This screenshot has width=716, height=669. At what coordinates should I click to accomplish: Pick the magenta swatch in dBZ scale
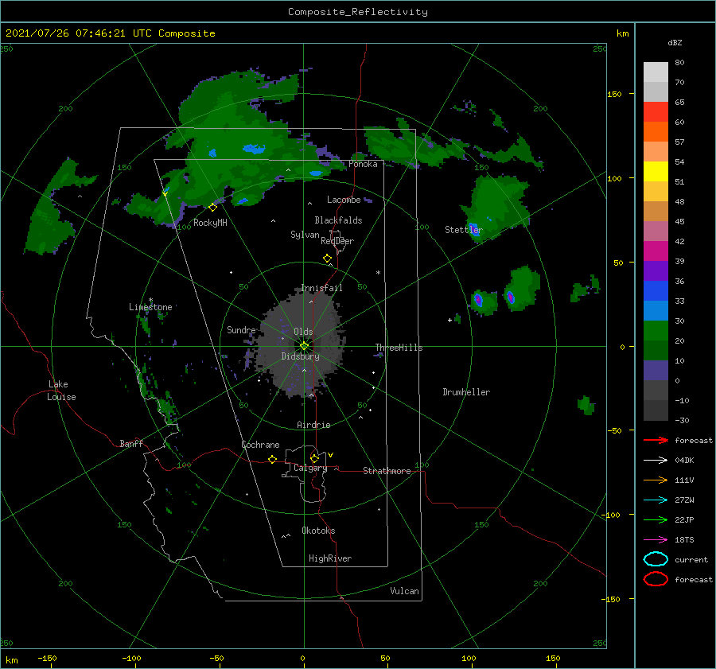(x=656, y=251)
